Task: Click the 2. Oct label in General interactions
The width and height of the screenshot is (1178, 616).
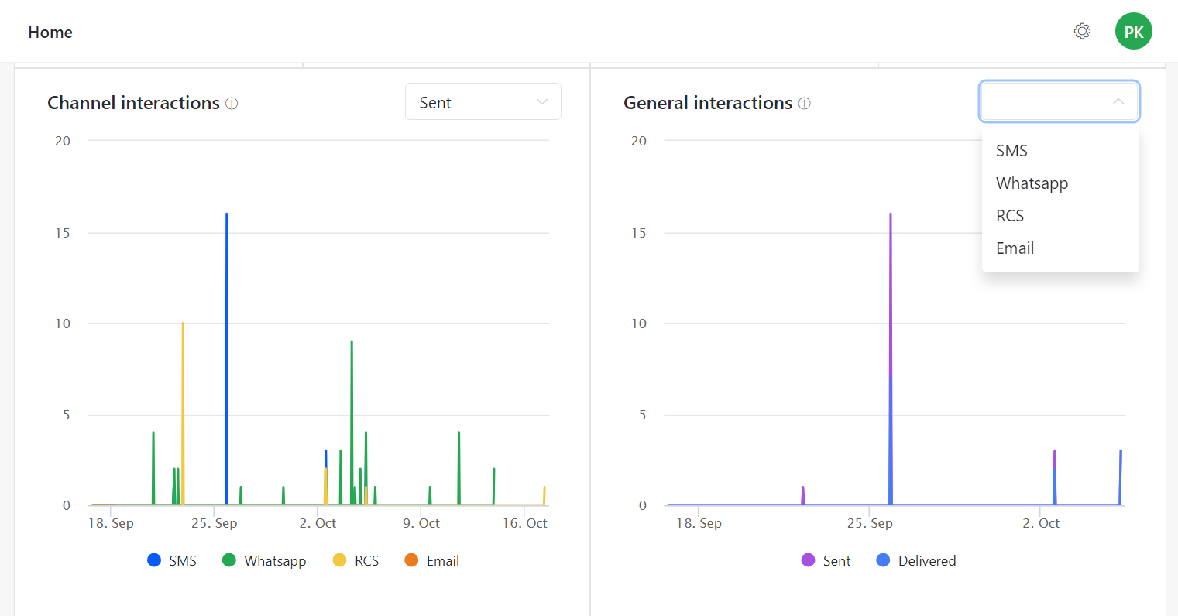Action: pos(1041,523)
